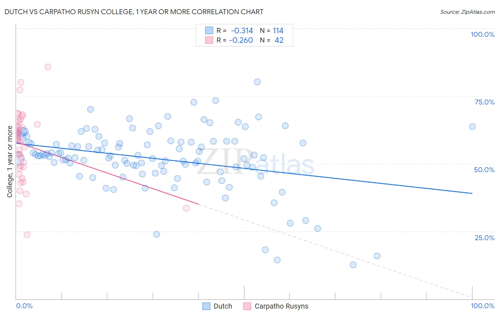The width and height of the screenshot is (499, 316).
Task: Select the N = 42 value in legend
Action: 272,40
